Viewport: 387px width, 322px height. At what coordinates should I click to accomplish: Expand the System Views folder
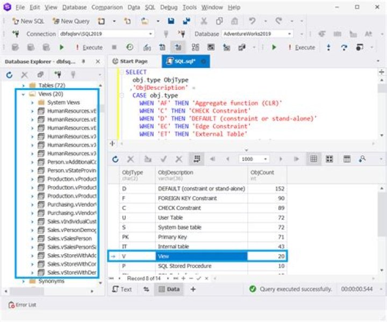(x=32, y=103)
